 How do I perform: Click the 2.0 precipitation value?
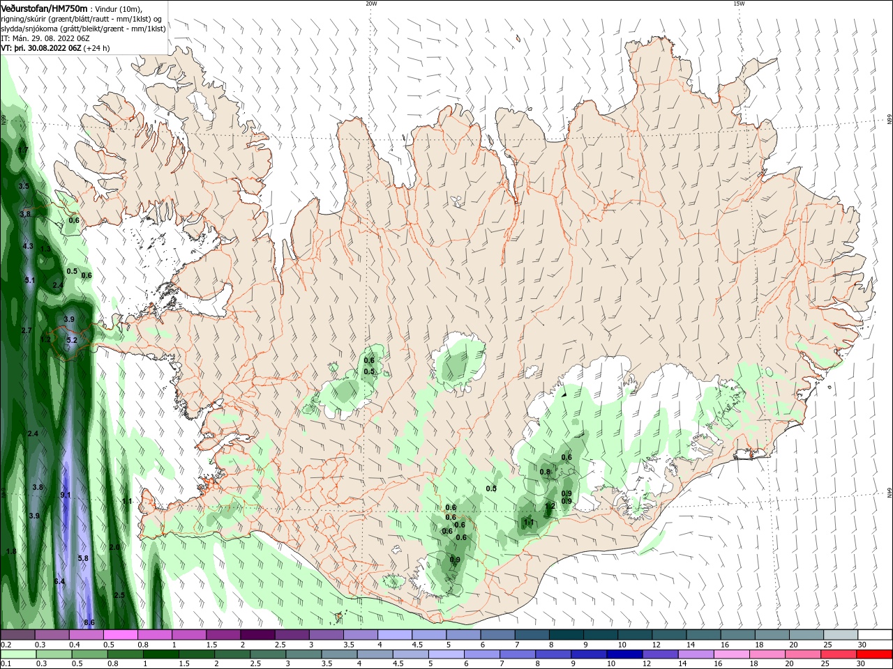[114, 547]
